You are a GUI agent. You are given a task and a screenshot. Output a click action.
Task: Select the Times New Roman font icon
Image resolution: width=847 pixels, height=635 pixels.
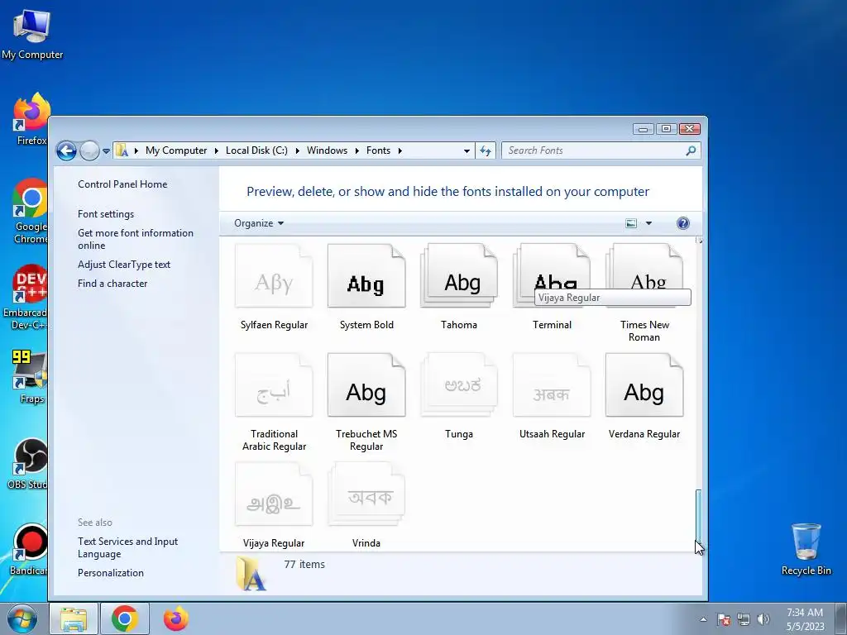pos(644,276)
